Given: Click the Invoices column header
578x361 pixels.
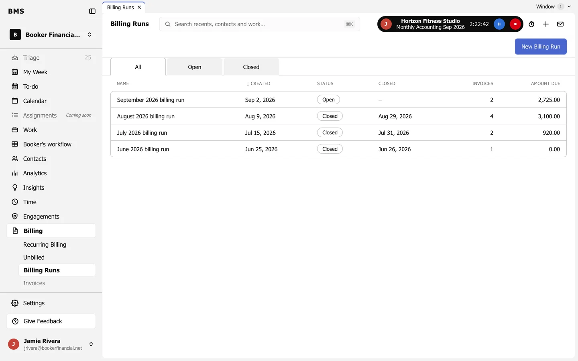Looking at the screenshot, I should click(482, 83).
